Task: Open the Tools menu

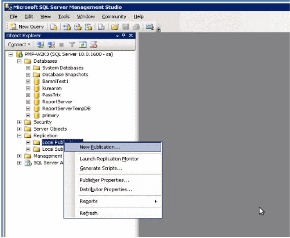Action: [x=64, y=17]
